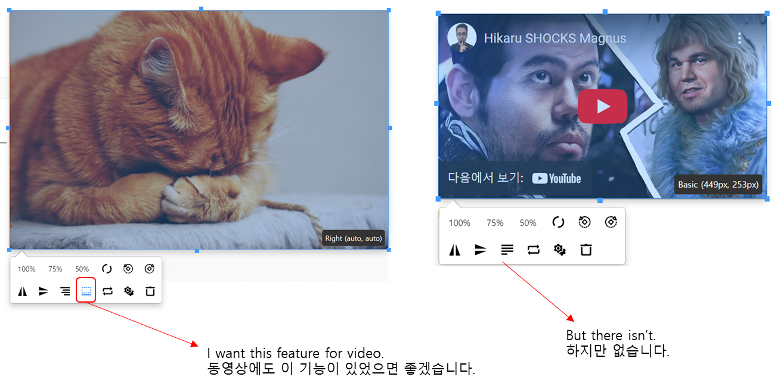Viewport: 774px width, 386px height.
Task: Set the video size to 100%
Action: click(x=459, y=223)
